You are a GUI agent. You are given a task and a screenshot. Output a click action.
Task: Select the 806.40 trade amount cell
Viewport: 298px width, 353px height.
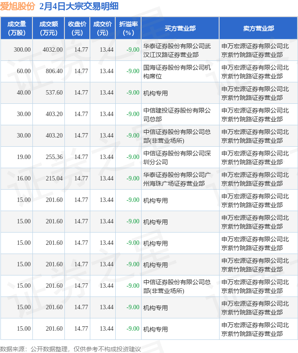click(54, 71)
